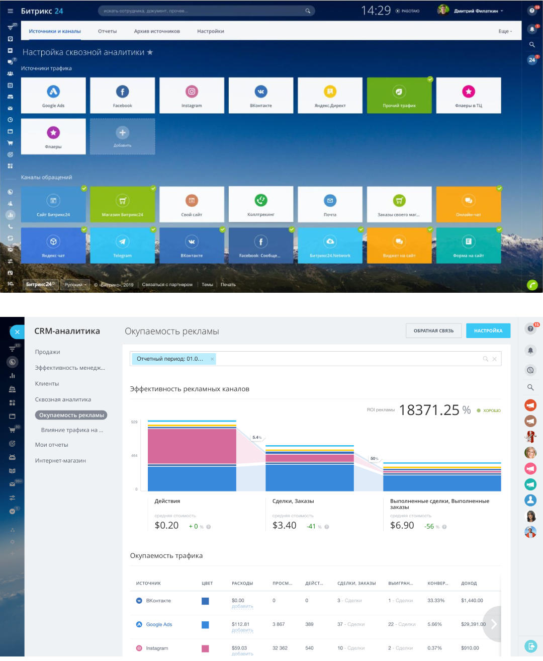This screenshot has width=543, height=661.
Task: Open the Флаеры в ТЦ tile
Action: [x=469, y=96]
